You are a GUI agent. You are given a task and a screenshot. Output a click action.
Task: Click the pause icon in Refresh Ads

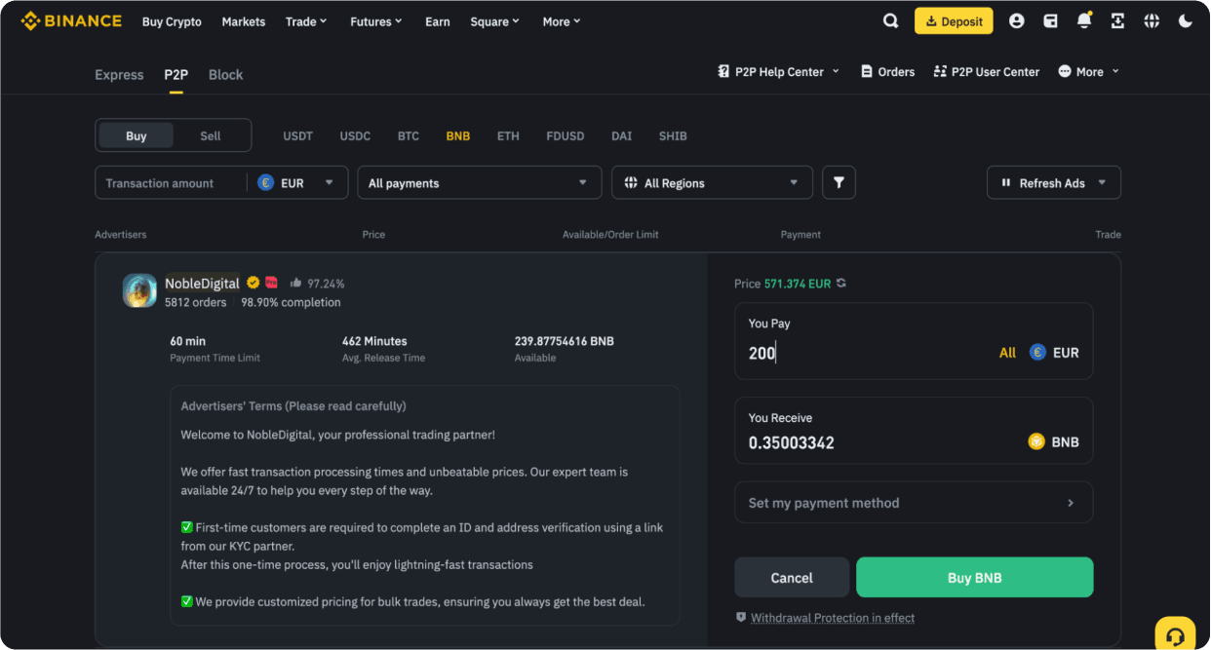[x=1006, y=182]
